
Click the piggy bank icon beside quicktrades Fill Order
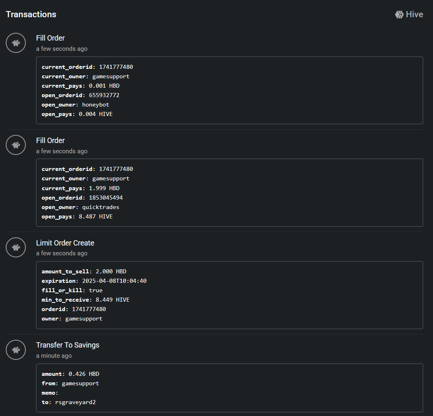point(16,145)
